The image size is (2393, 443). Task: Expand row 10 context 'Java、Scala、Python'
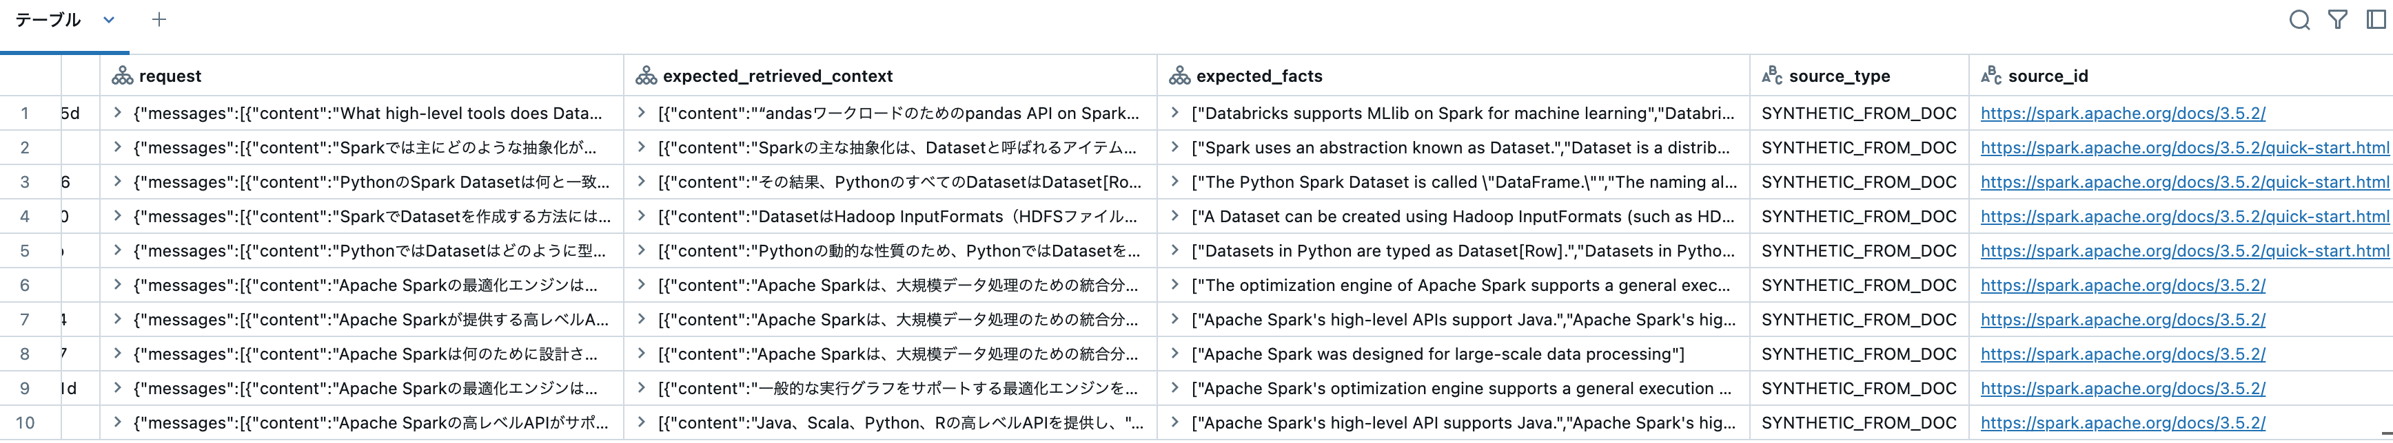pyautogui.click(x=641, y=422)
